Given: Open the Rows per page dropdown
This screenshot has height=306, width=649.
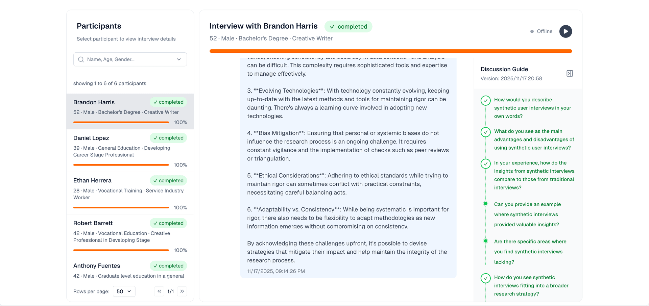Looking at the screenshot, I should (124, 291).
